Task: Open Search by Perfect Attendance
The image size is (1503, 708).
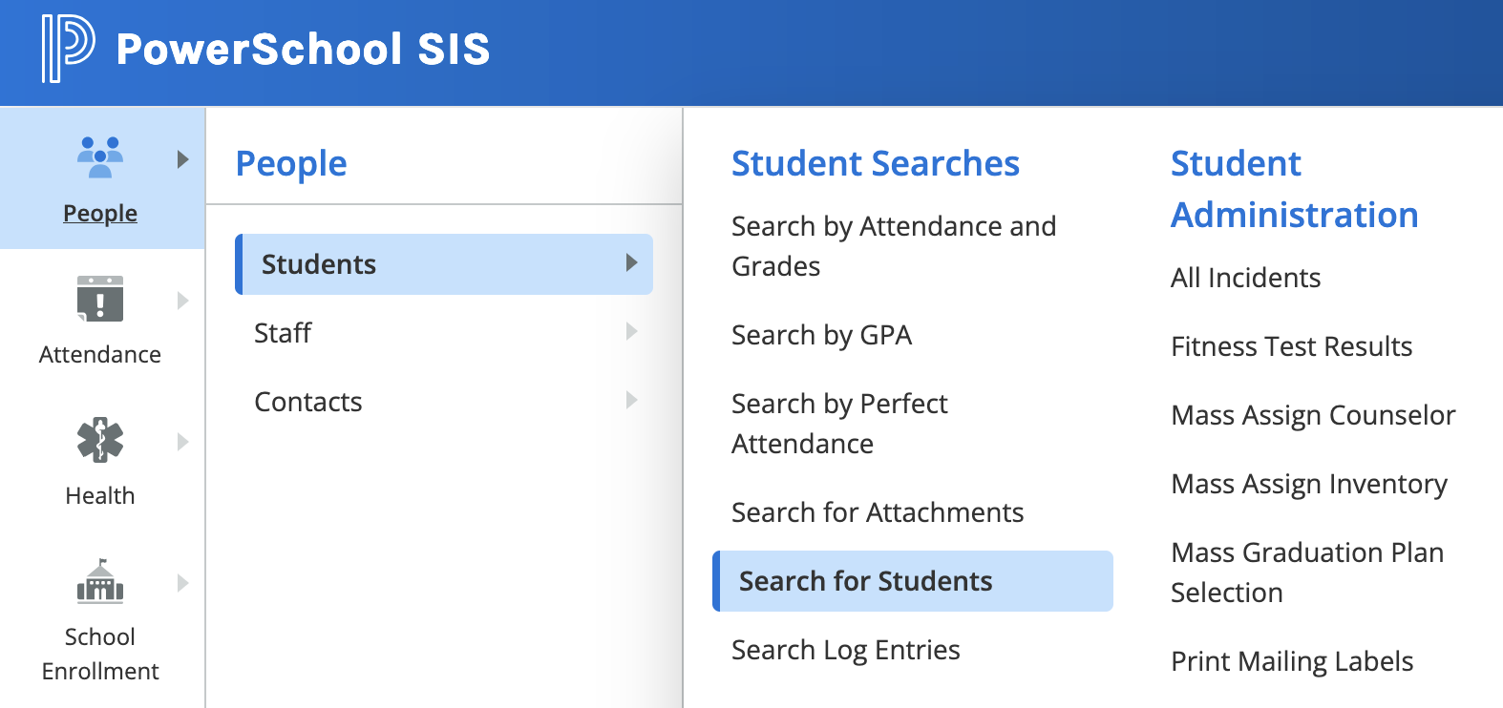Action: (x=839, y=424)
